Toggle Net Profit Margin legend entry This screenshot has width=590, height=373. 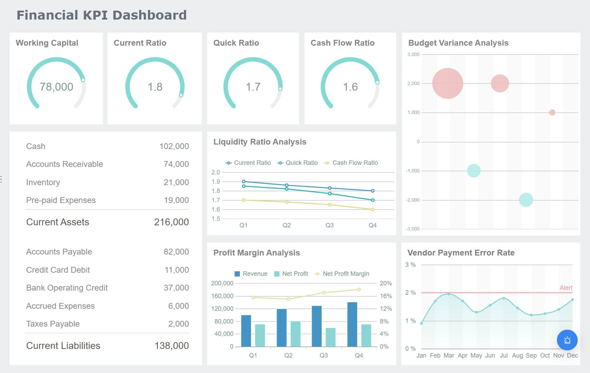(342, 274)
